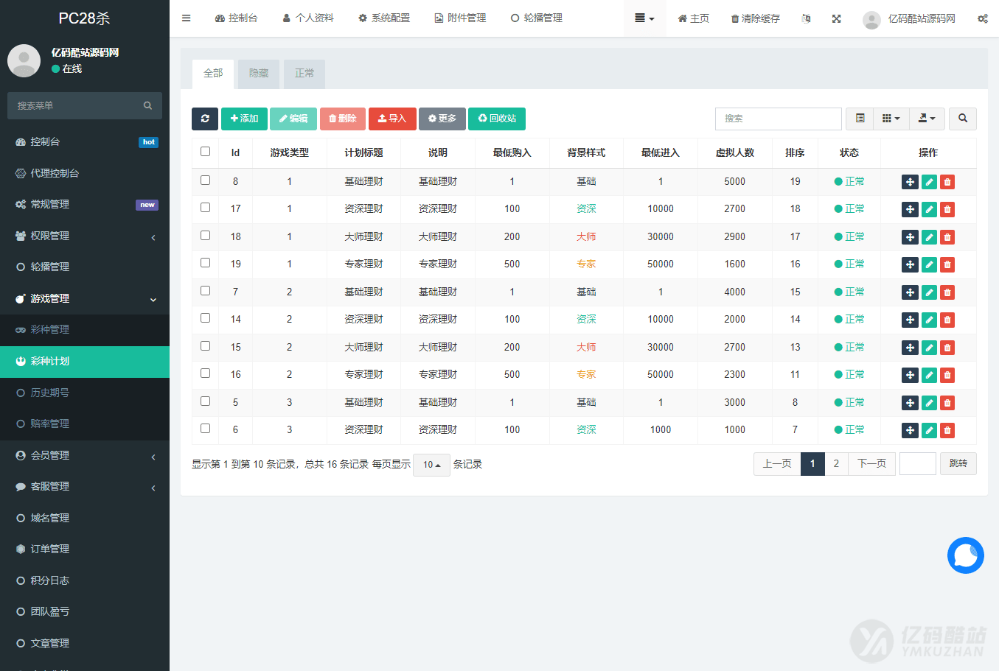Check the checkbox for row Id 14
Viewport: 999px width, 671px height.
(205, 318)
